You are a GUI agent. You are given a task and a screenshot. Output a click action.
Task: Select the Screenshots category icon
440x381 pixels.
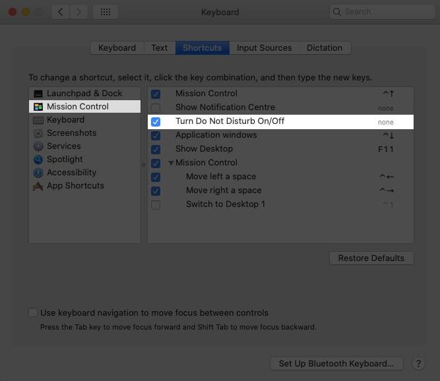[38, 133]
